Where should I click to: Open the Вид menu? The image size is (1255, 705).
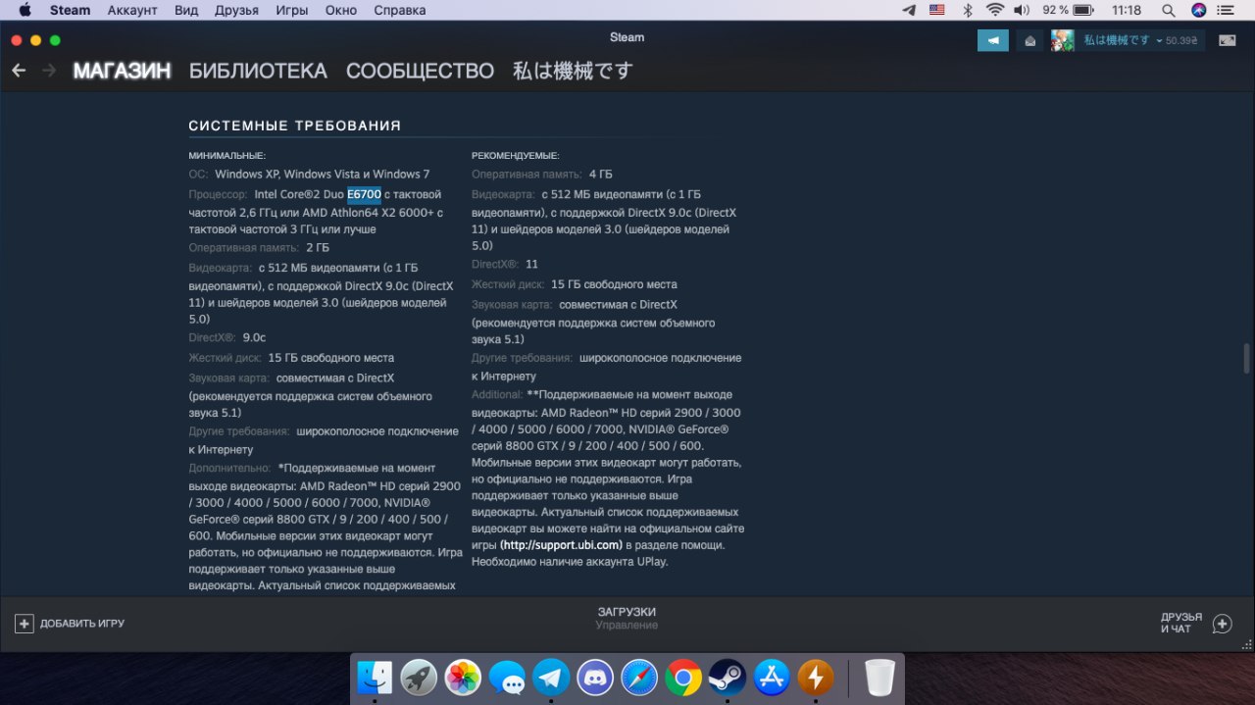(186, 10)
